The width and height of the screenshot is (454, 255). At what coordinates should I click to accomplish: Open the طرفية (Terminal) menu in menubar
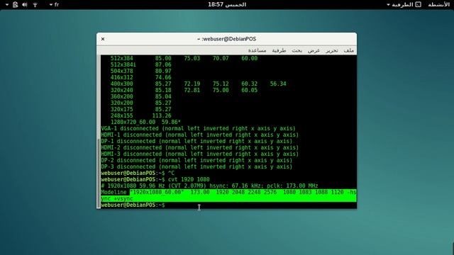click(x=279, y=50)
